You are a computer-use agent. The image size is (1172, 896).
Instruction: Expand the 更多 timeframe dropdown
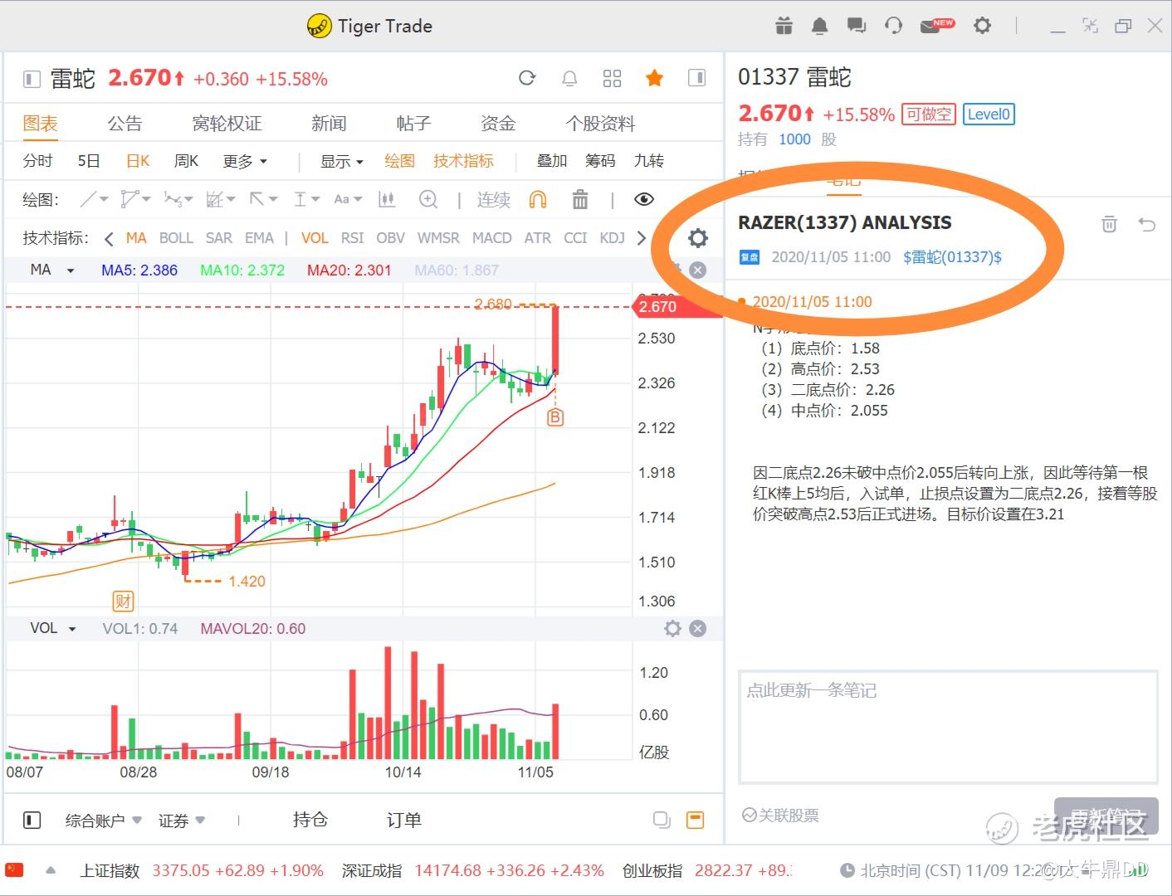[245, 161]
